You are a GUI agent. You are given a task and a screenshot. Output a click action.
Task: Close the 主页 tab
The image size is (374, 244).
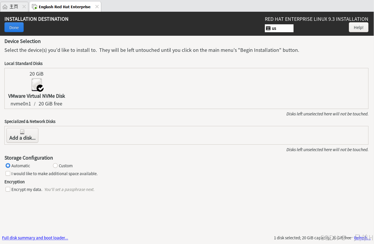point(24,6)
